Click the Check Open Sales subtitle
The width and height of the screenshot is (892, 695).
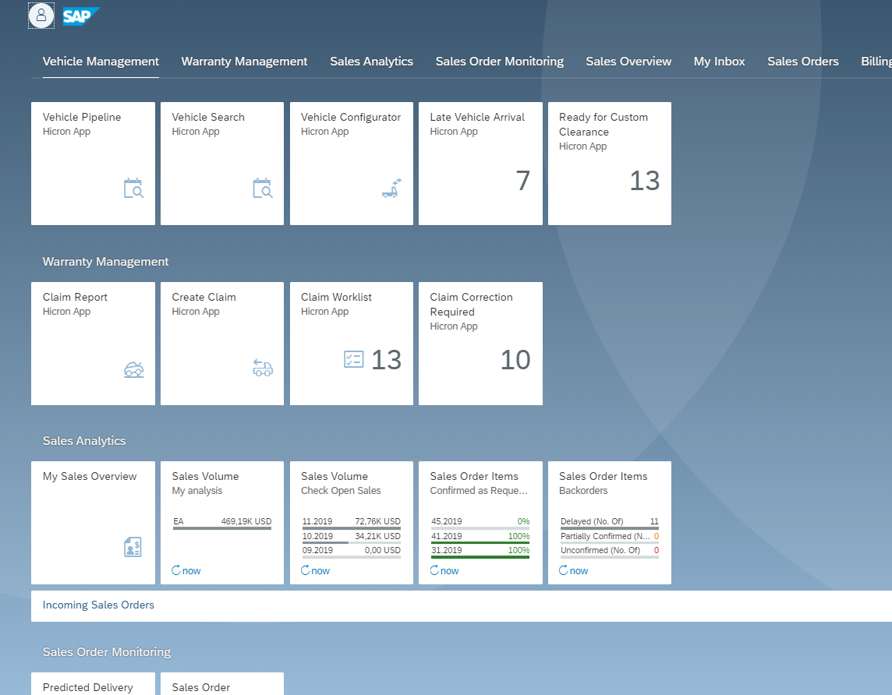(x=341, y=490)
